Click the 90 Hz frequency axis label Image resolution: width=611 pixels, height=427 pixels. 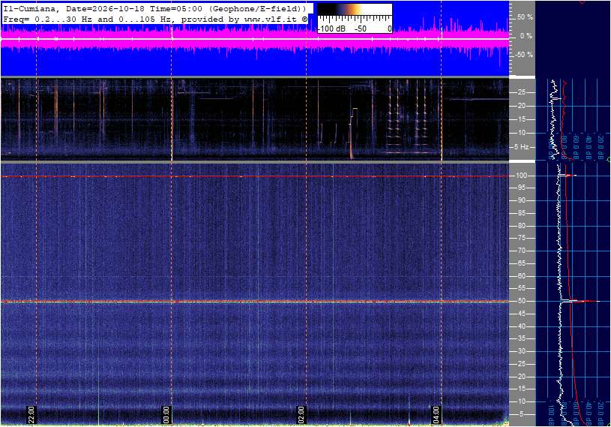point(521,200)
